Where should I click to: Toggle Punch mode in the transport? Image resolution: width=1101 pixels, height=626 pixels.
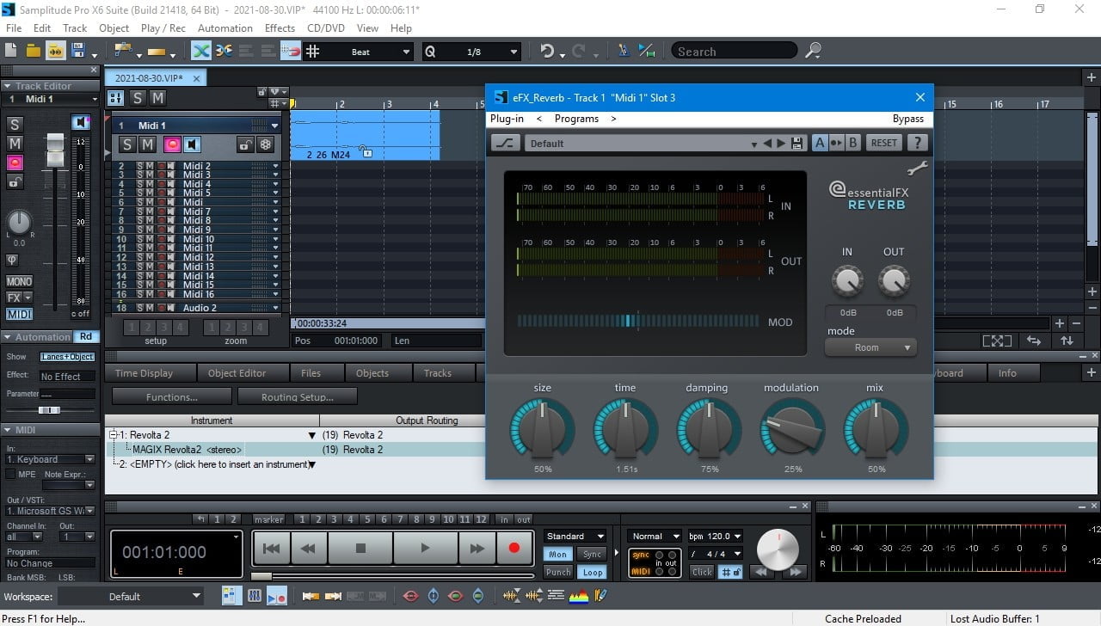[x=558, y=572]
